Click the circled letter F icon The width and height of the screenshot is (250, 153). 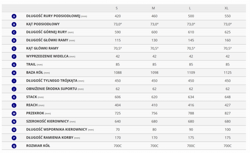pos(14,57)
